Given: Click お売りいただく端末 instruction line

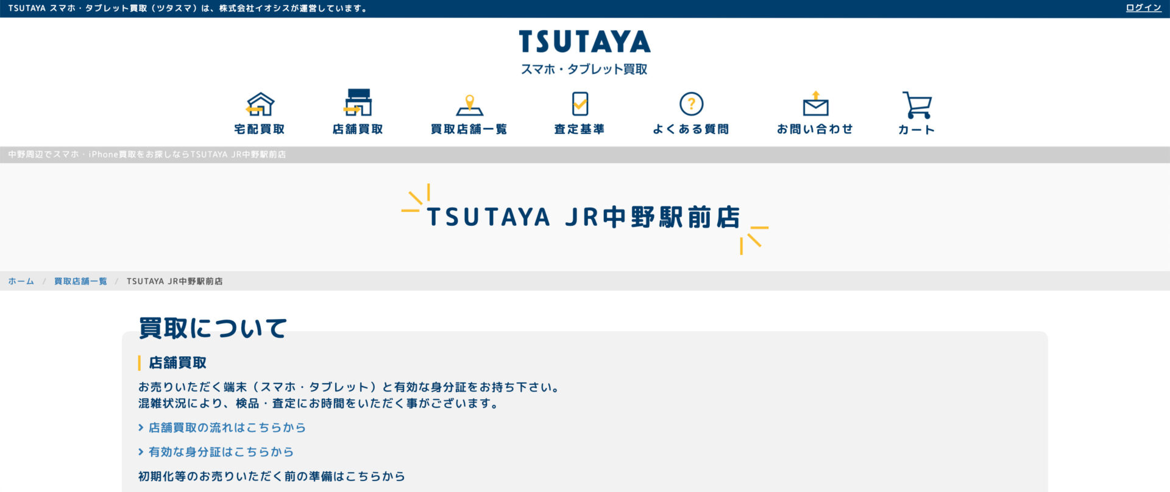Looking at the screenshot, I should click(x=350, y=387).
